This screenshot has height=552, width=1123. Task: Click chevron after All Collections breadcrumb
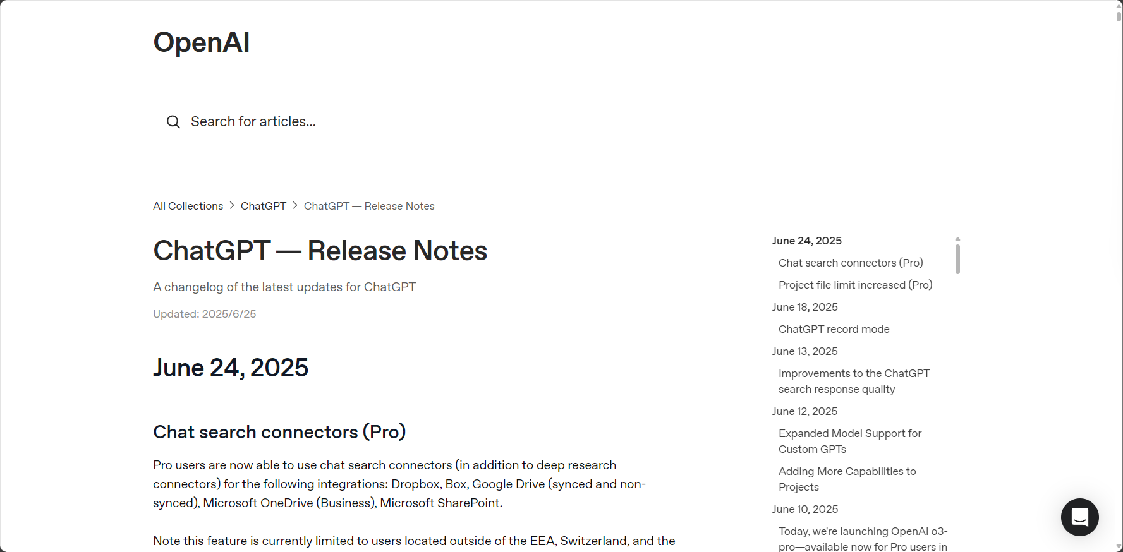tap(232, 206)
